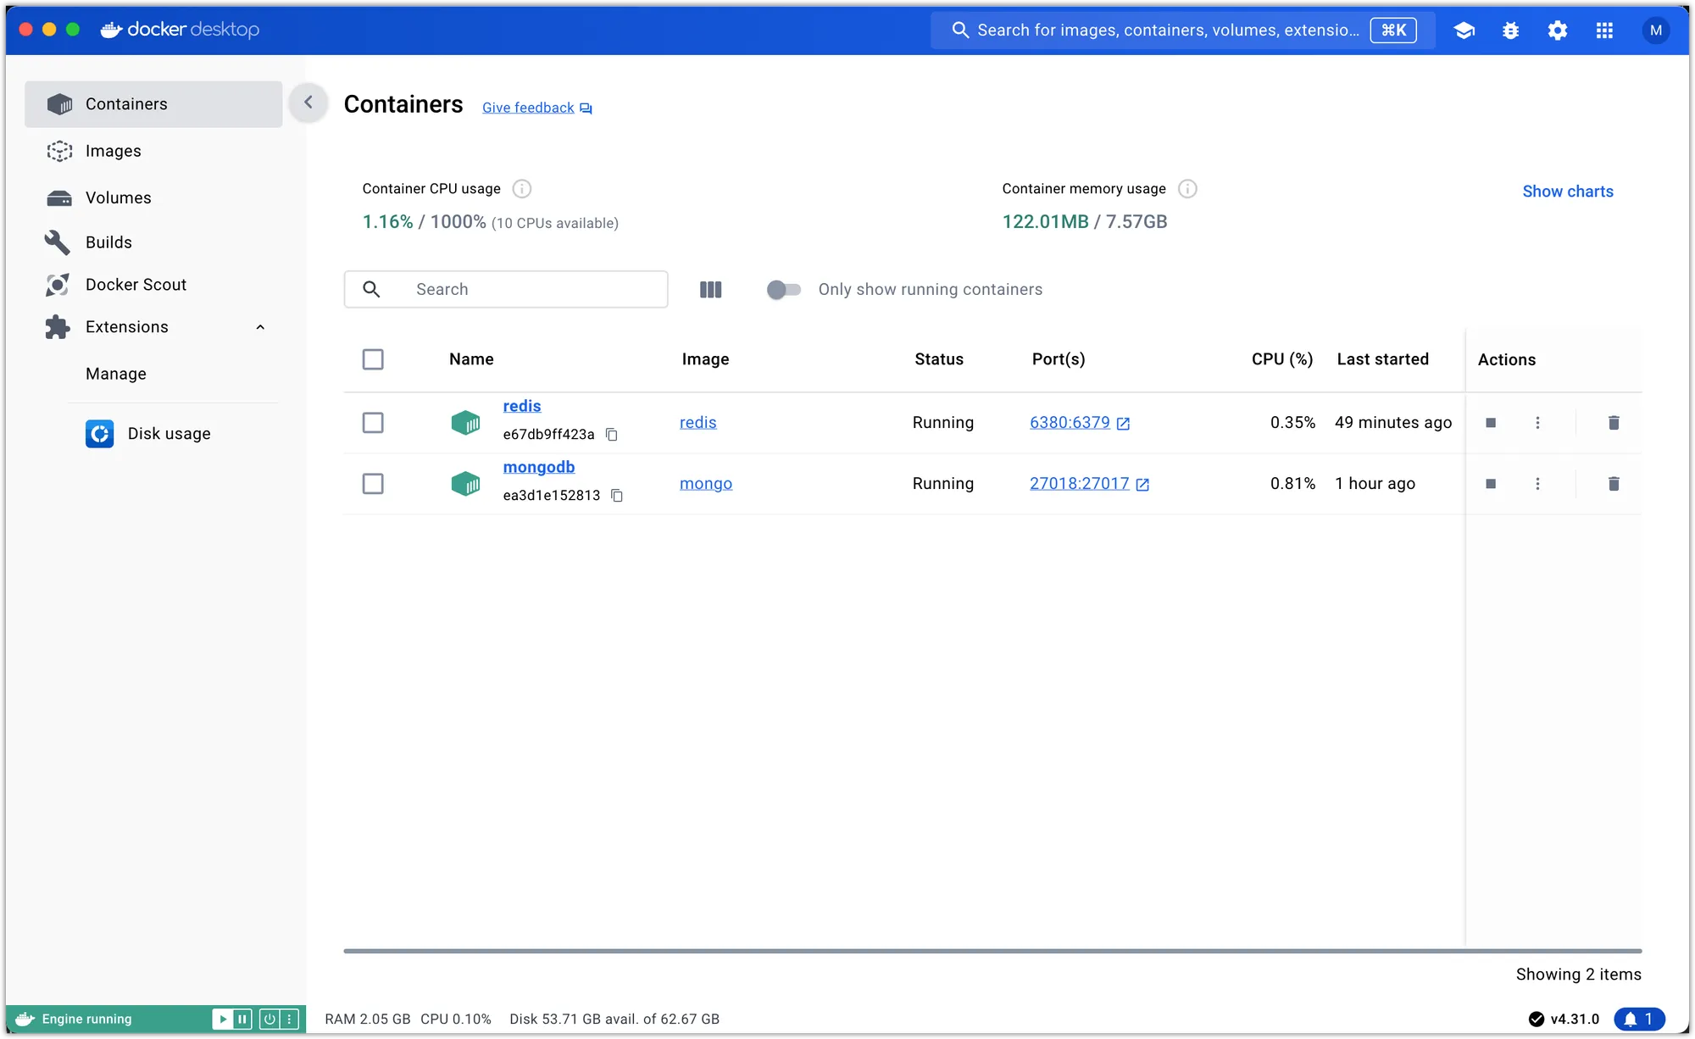Sort by the Status column header
Image resolution: width=1695 pixels, height=1039 pixels.
pos(939,359)
